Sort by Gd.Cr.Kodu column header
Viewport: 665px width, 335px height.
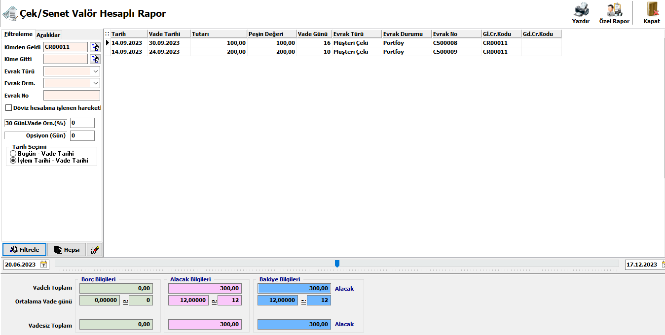coord(542,34)
